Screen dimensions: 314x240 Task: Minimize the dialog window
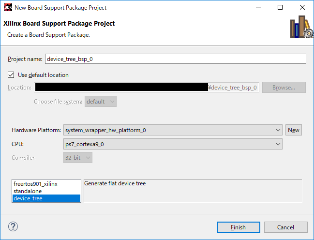258,7
